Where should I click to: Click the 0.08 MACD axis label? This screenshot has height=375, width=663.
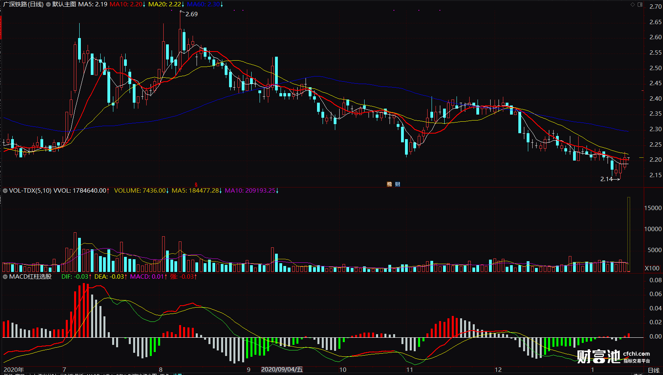point(655,280)
